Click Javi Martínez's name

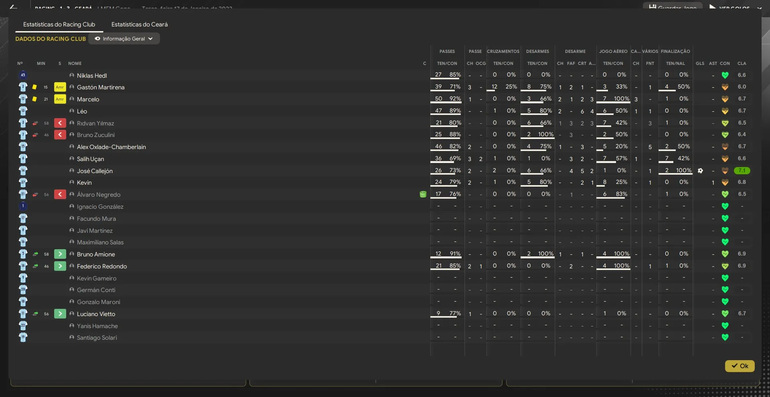(x=95, y=231)
